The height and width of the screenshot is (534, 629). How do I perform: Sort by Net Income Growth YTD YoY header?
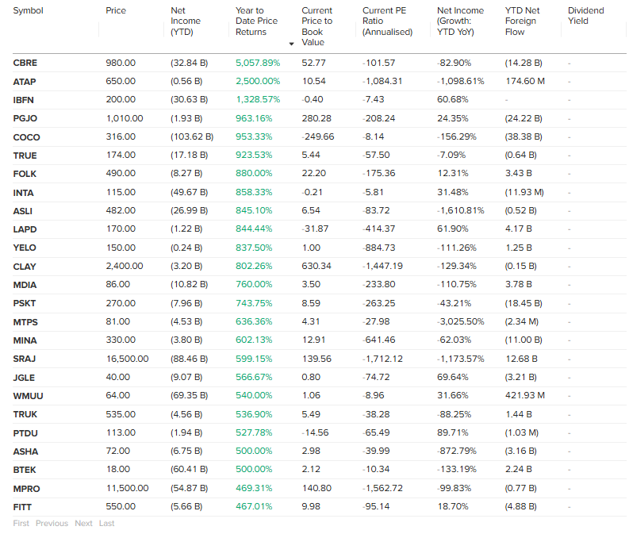click(460, 21)
